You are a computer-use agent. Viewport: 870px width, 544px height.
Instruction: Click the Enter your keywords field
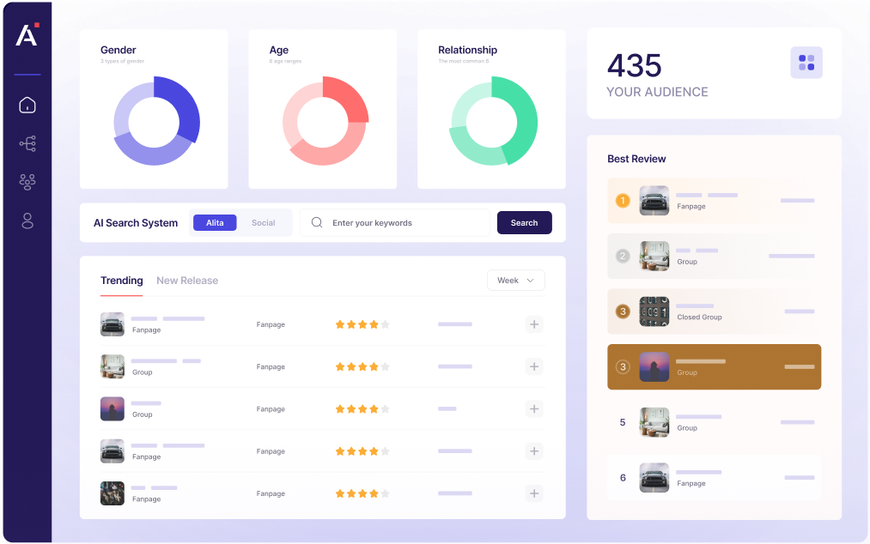(404, 223)
